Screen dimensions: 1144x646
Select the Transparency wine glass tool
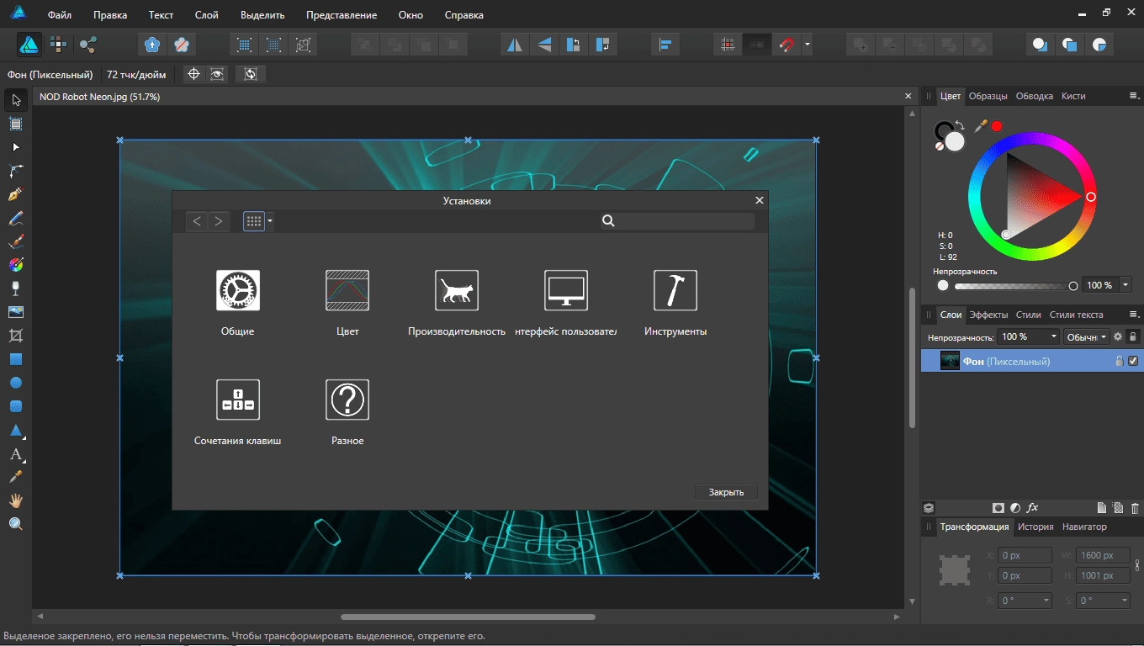click(16, 289)
